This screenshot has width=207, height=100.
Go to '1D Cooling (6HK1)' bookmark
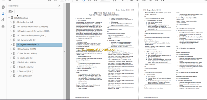click(25, 58)
